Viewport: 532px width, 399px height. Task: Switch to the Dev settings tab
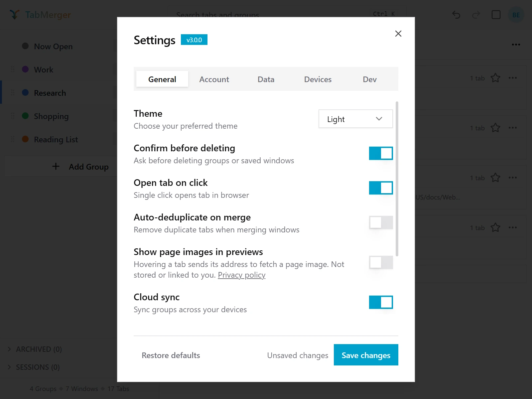coord(370,79)
